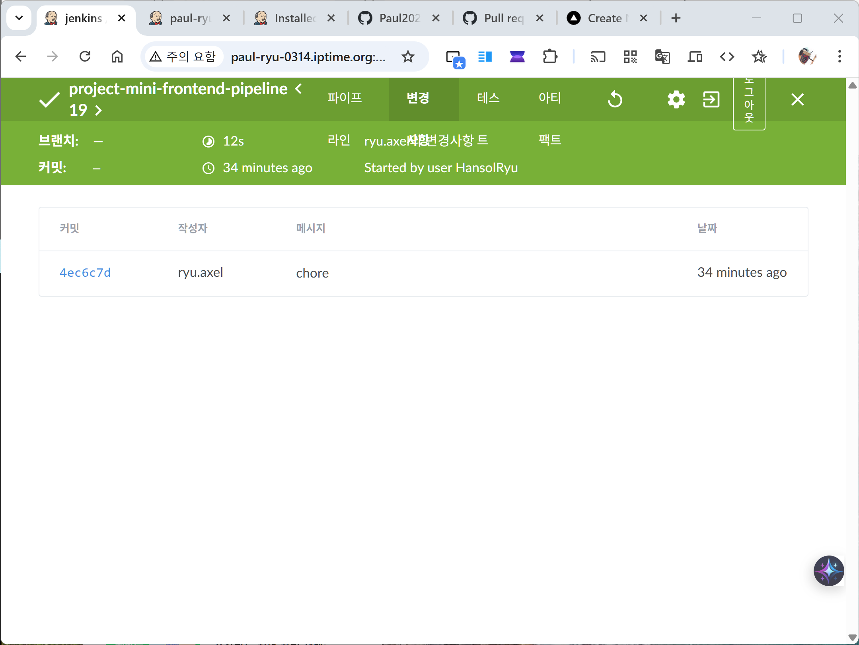Switch to the 테스 tests tab
Image resolution: width=859 pixels, height=645 pixels.
pyautogui.click(x=488, y=98)
